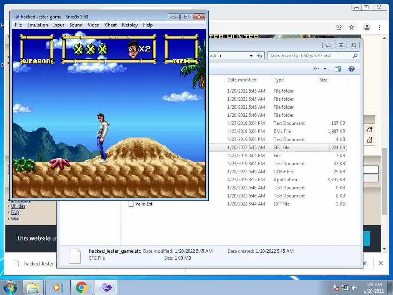393x295 pixels.
Task: Click the details pane file thumbnail
Action: point(75,255)
